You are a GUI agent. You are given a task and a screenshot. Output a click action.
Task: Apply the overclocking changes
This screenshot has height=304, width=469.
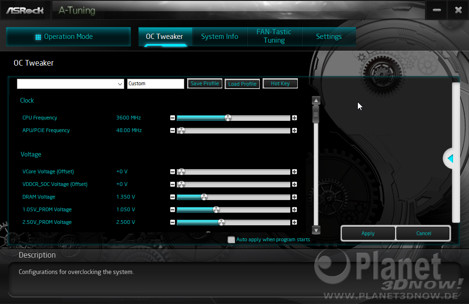tap(368, 234)
